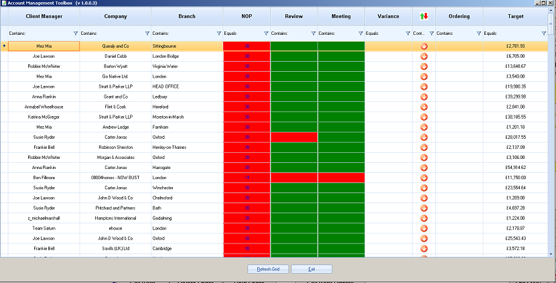Sort by the Client Manager column header
This screenshot has height=283, width=556.
click(44, 16)
